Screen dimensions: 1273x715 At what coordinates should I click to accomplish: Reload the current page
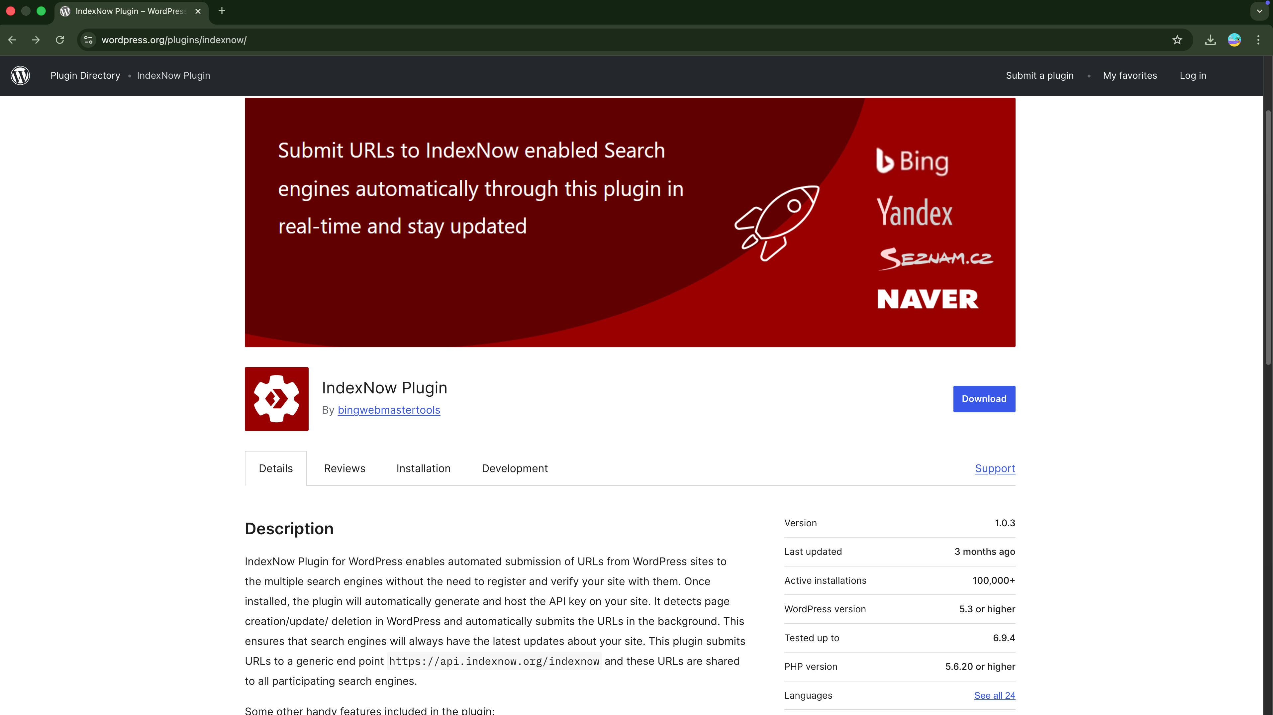point(60,40)
